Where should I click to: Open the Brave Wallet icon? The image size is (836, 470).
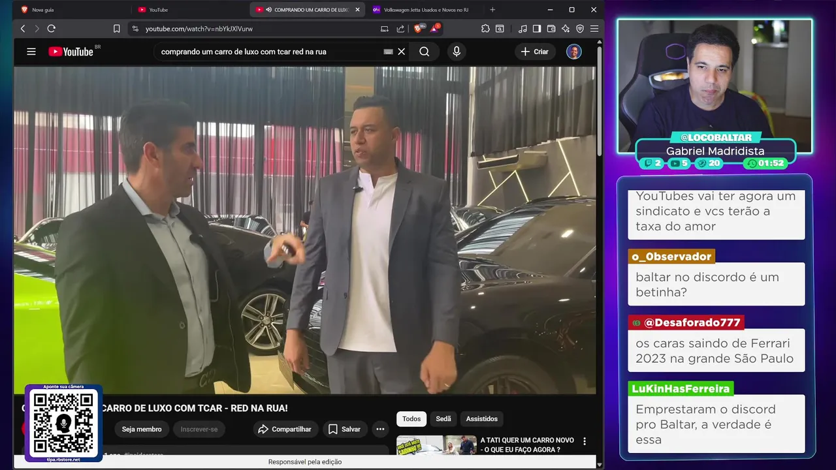click(x=551, y=29)
